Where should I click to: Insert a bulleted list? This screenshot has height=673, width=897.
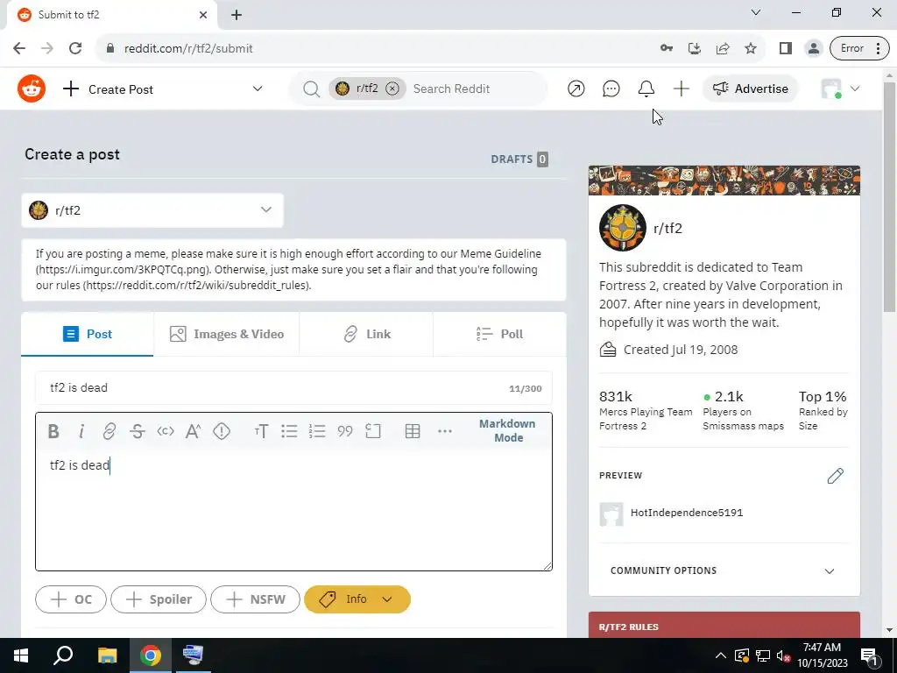tap(289, 431)
